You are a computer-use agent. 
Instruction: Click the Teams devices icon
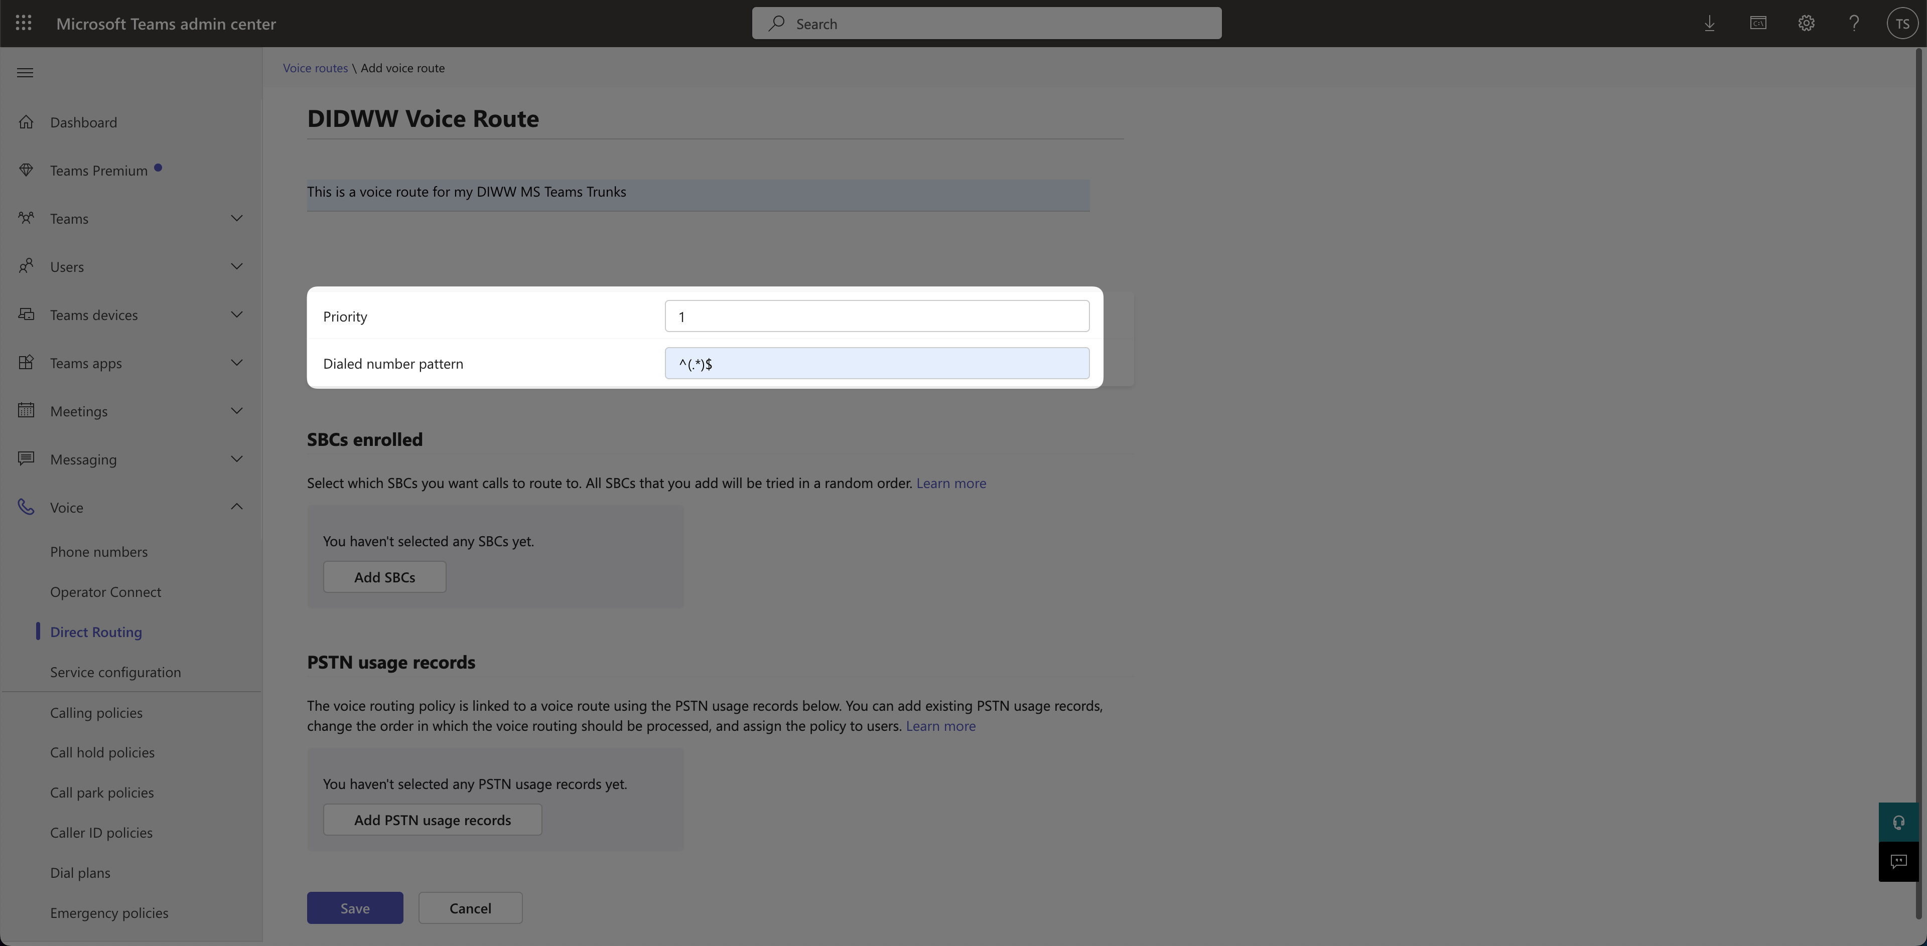tap(26, 314)
